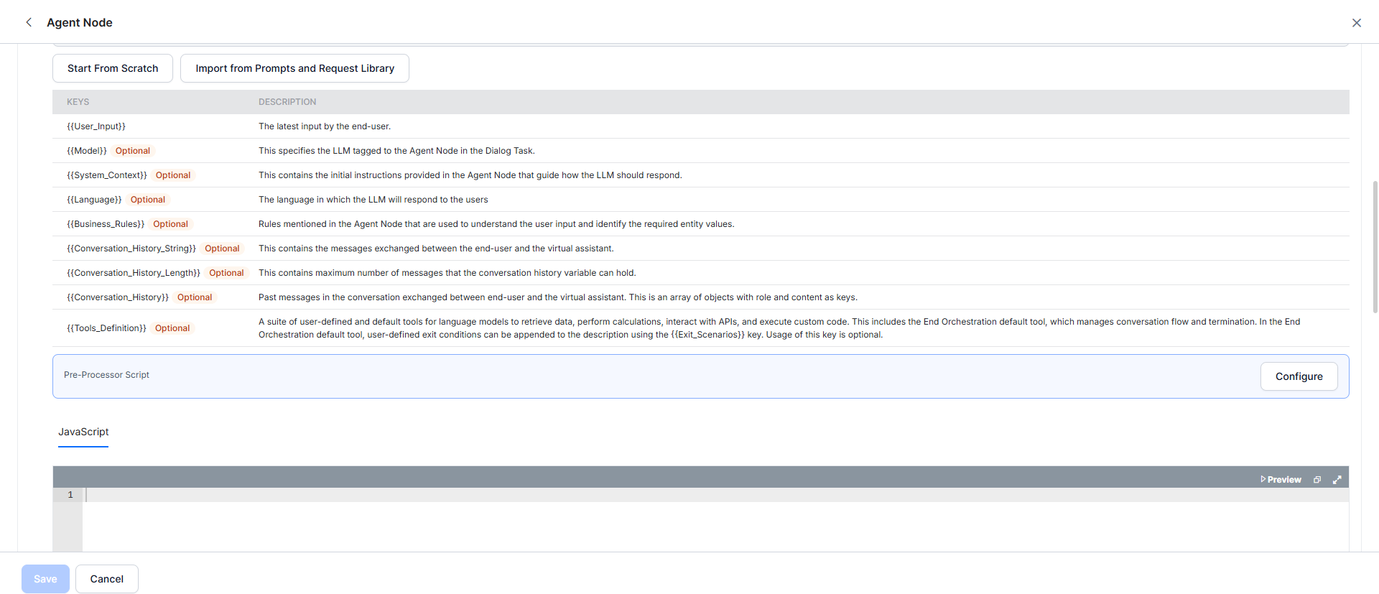Run Preview in the code editor
Screen dimensions: 1379x594
pos(1281,479)
